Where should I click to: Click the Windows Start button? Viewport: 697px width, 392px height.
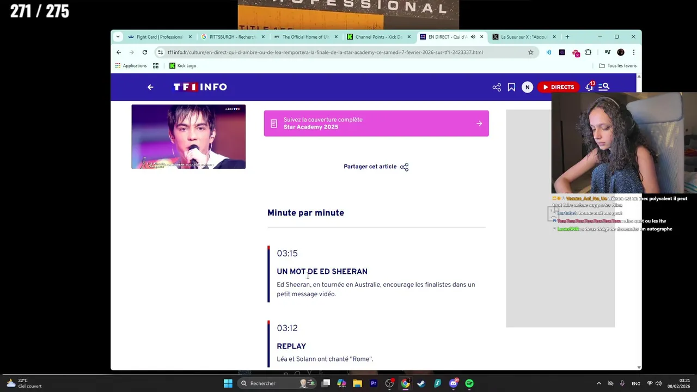(228, 383)
